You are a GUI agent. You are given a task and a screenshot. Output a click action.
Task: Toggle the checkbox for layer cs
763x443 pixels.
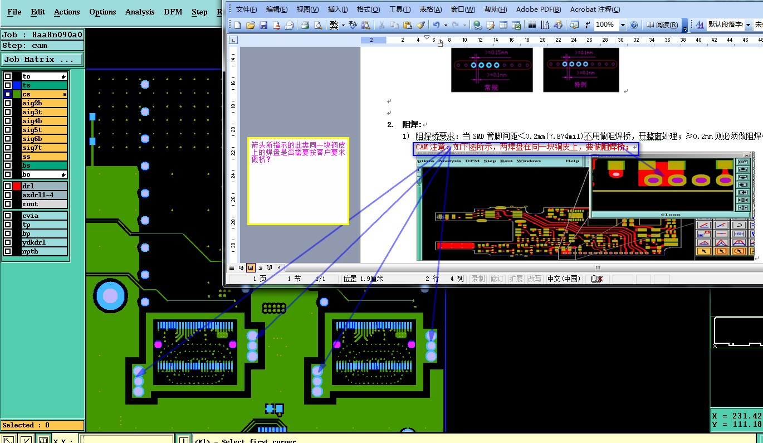click(x=8, y=94)
